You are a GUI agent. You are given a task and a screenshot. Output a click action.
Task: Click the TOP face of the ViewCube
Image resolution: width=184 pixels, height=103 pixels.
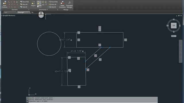point(174,25)
